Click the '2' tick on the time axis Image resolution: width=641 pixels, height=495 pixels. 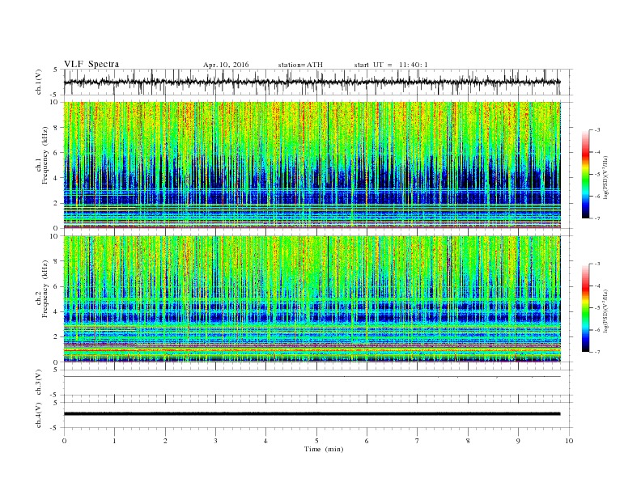[x=165, y=441]
